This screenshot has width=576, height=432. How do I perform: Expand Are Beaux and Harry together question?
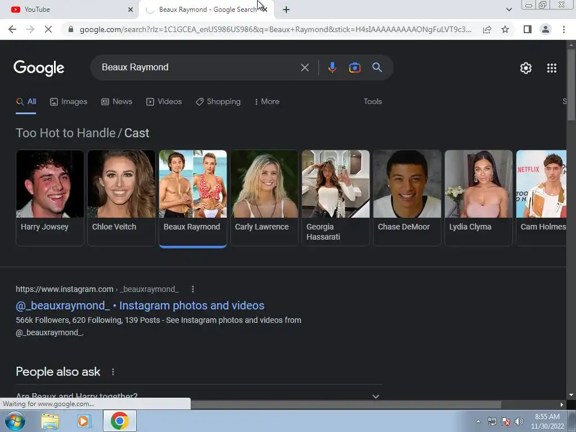(199, 396)
